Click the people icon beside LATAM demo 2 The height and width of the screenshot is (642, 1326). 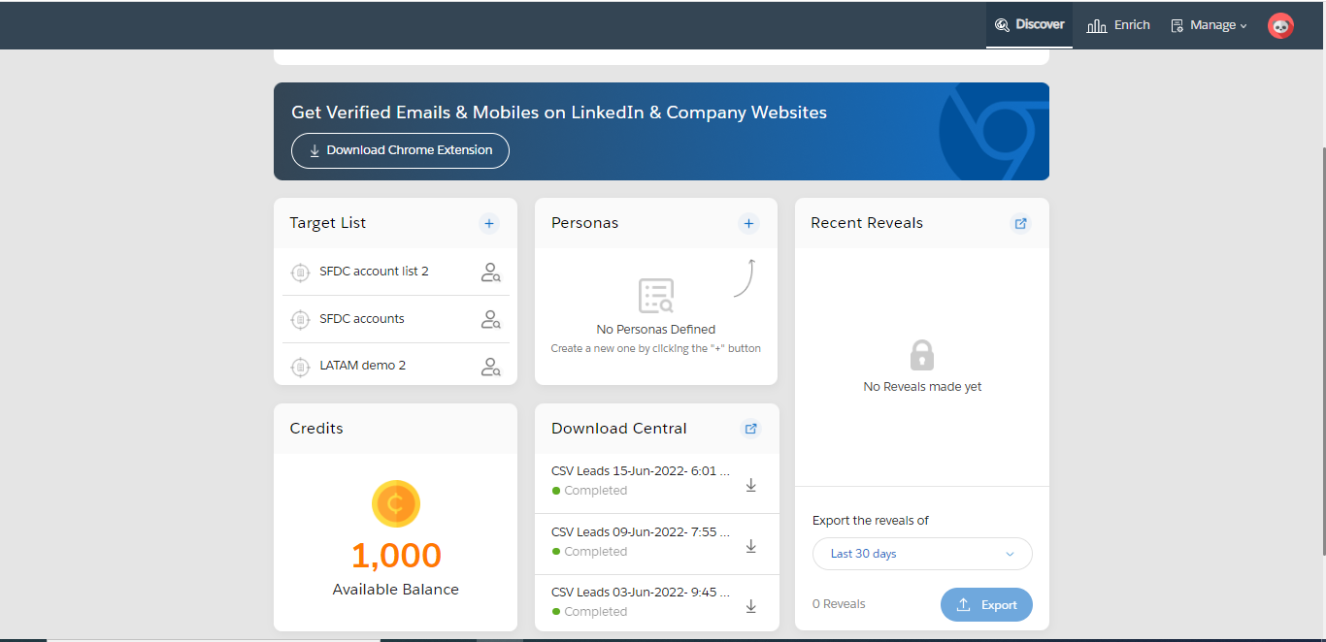coord(490,366)
